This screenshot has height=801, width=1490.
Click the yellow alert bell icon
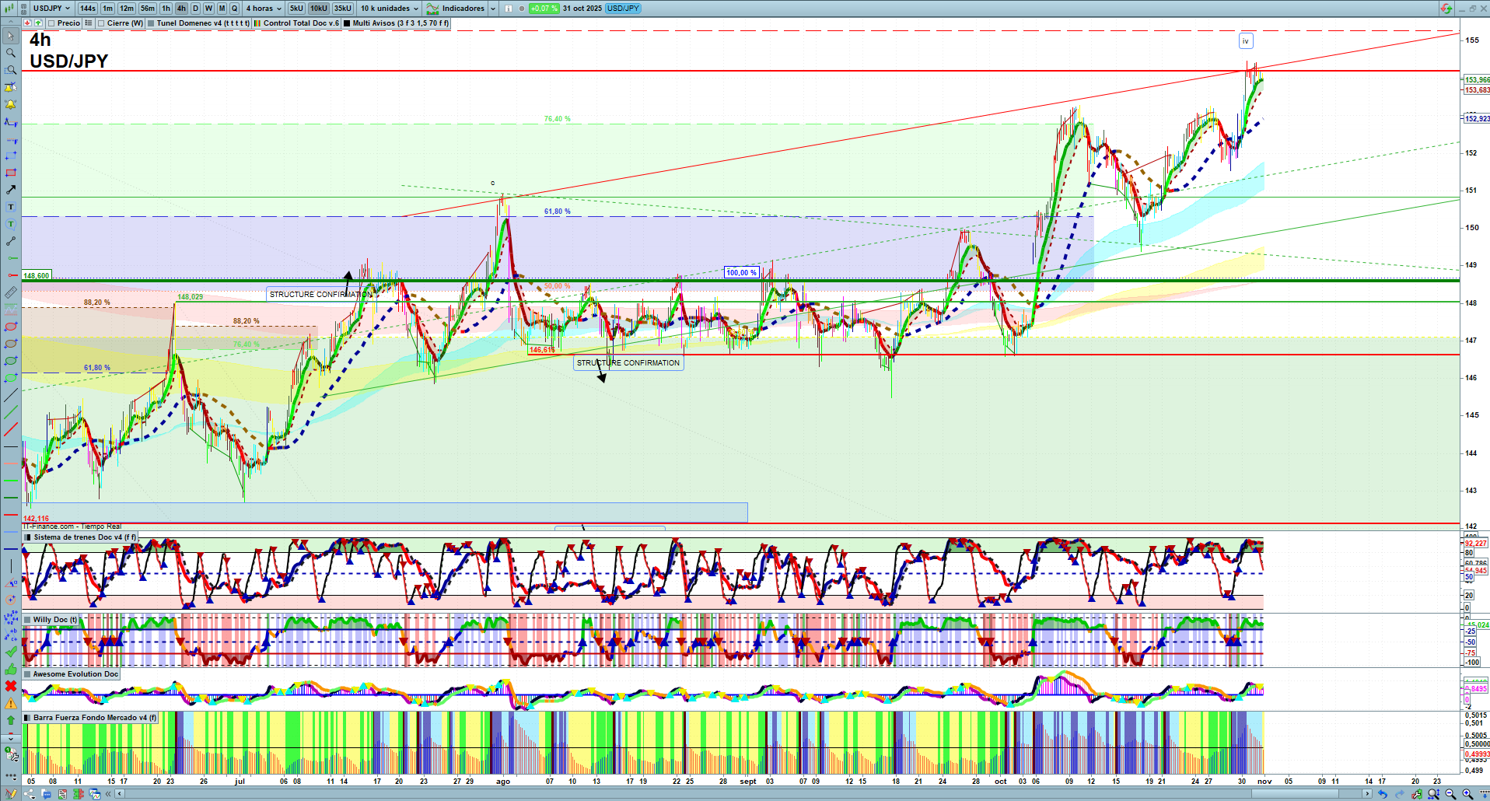coord(11,104)
